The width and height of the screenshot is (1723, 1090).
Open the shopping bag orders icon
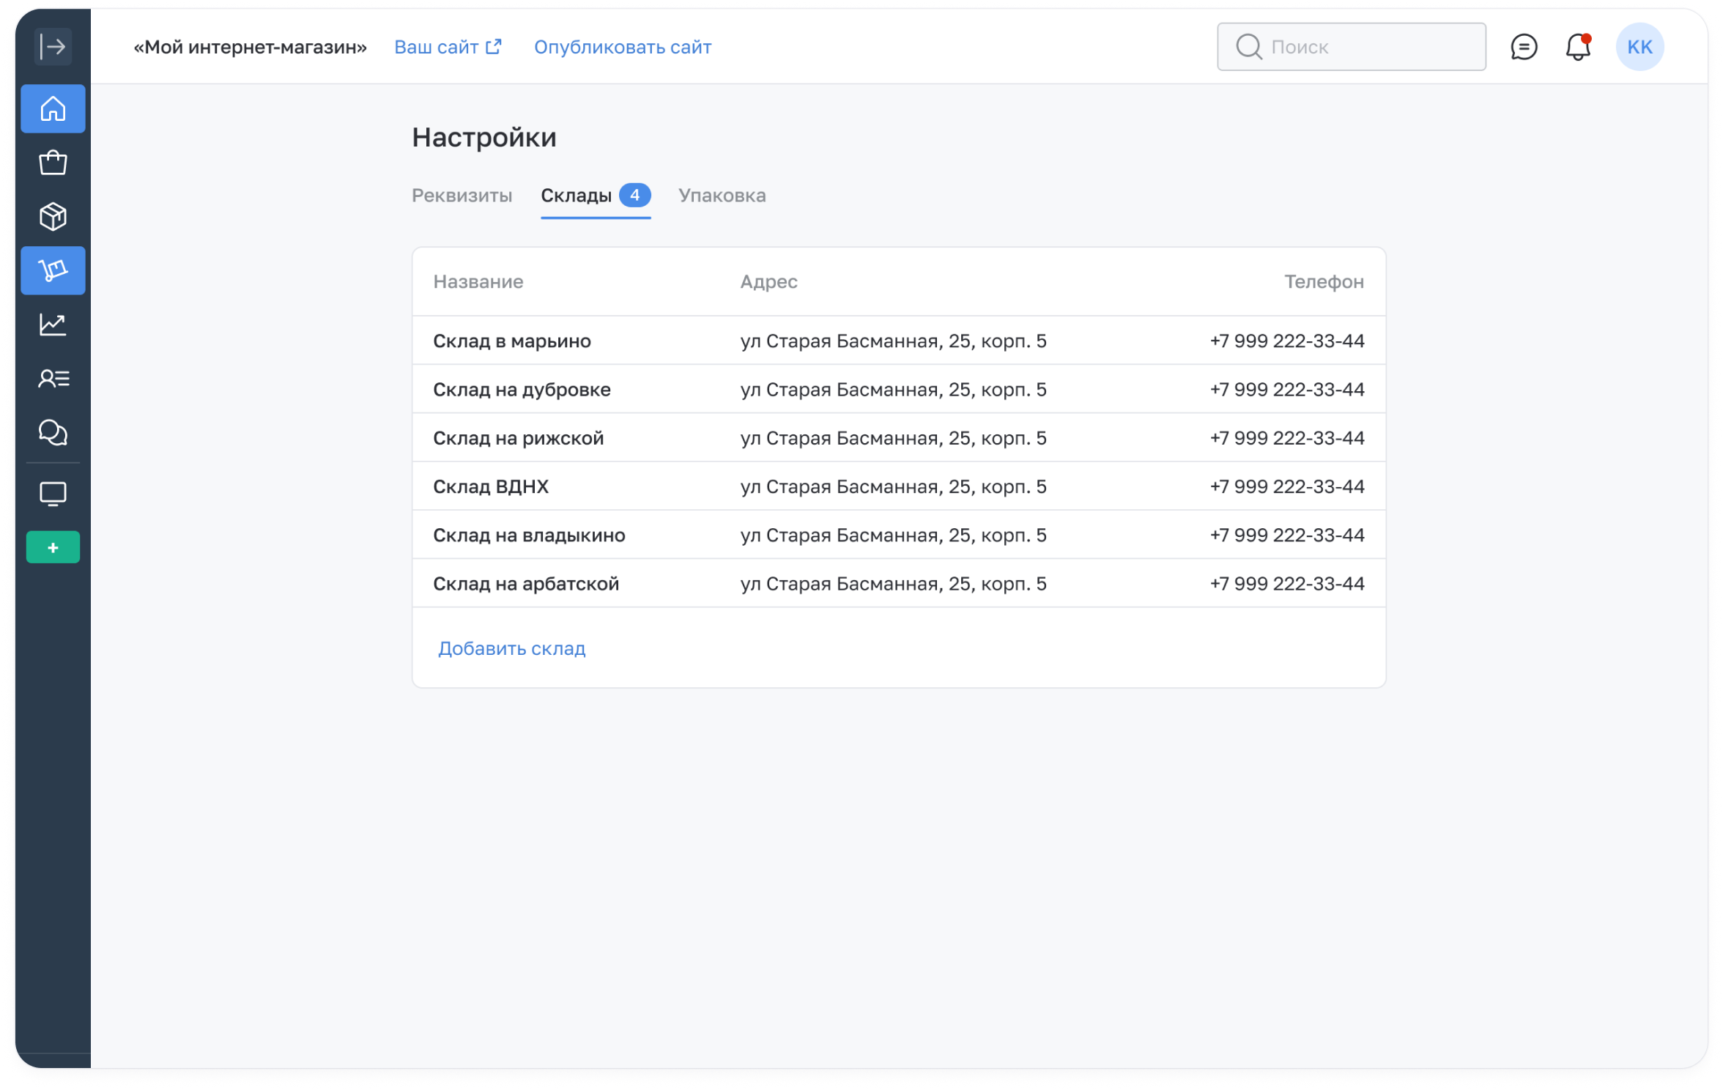pos(53,163)
